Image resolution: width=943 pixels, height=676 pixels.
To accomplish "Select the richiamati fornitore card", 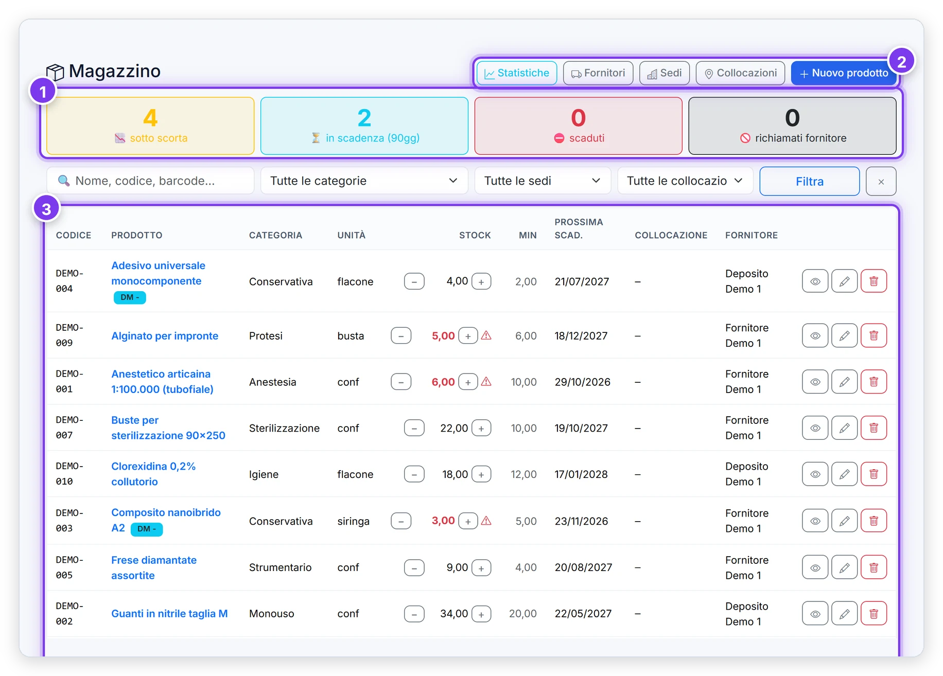I will pyautogui.click(x=792, y=126).
